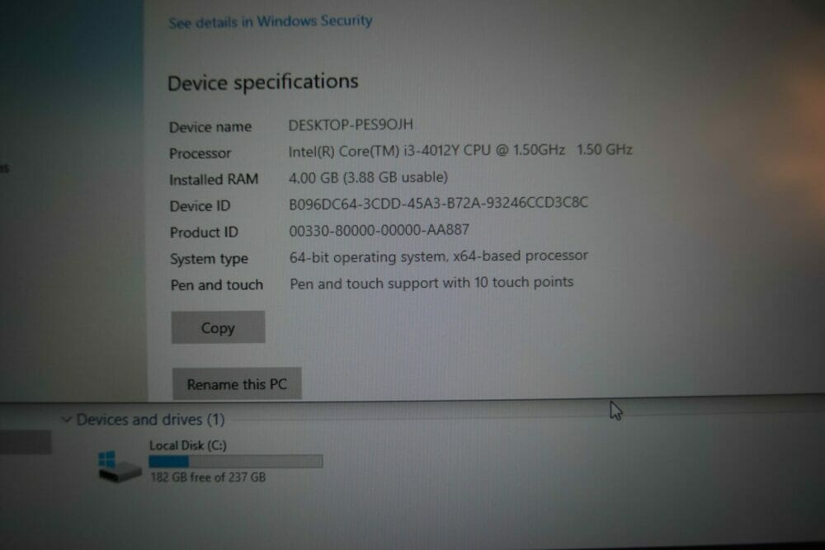Screen dimensions: 825x550
Task: Open See details in Windows Security link
Action: pyautogui.click(x=271, y=21)
